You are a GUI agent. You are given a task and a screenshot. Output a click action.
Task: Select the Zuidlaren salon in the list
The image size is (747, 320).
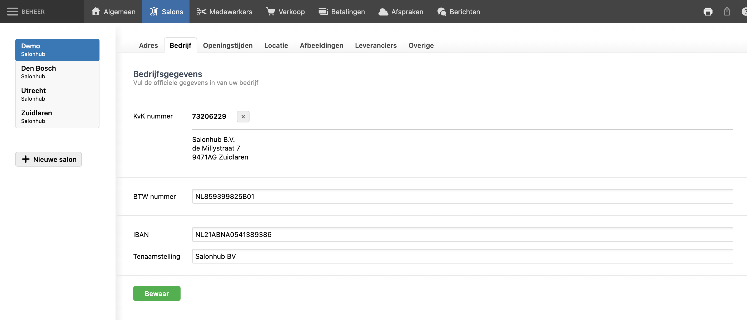click(57, 117)
